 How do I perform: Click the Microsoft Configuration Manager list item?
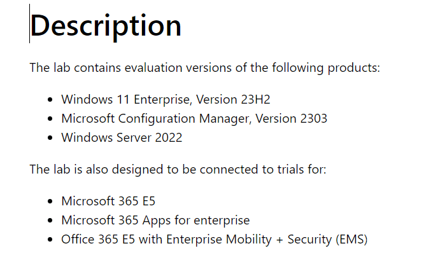click(x=194, y=119)
